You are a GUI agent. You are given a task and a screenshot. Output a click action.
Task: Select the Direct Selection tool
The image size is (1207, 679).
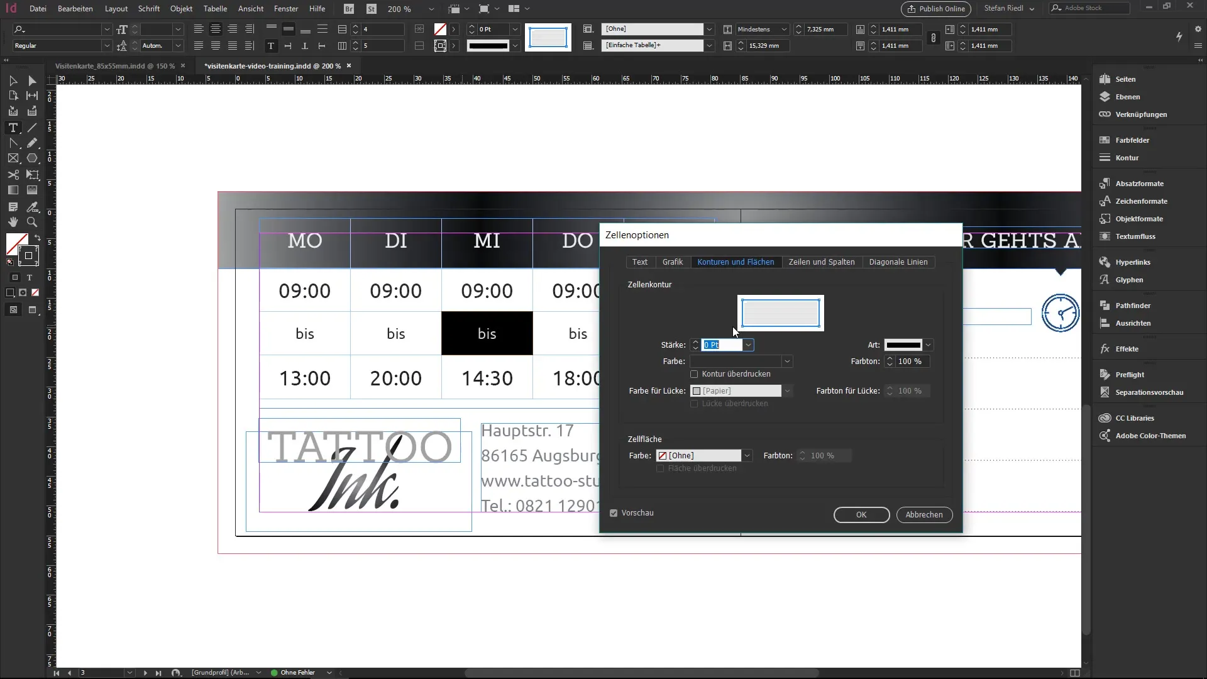(x=32, y=80)
